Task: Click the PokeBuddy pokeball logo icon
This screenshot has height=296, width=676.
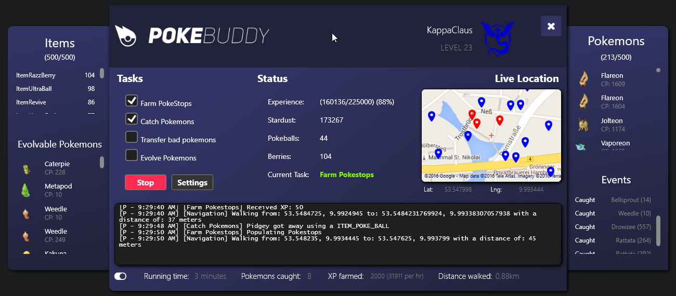Action: 125,35
